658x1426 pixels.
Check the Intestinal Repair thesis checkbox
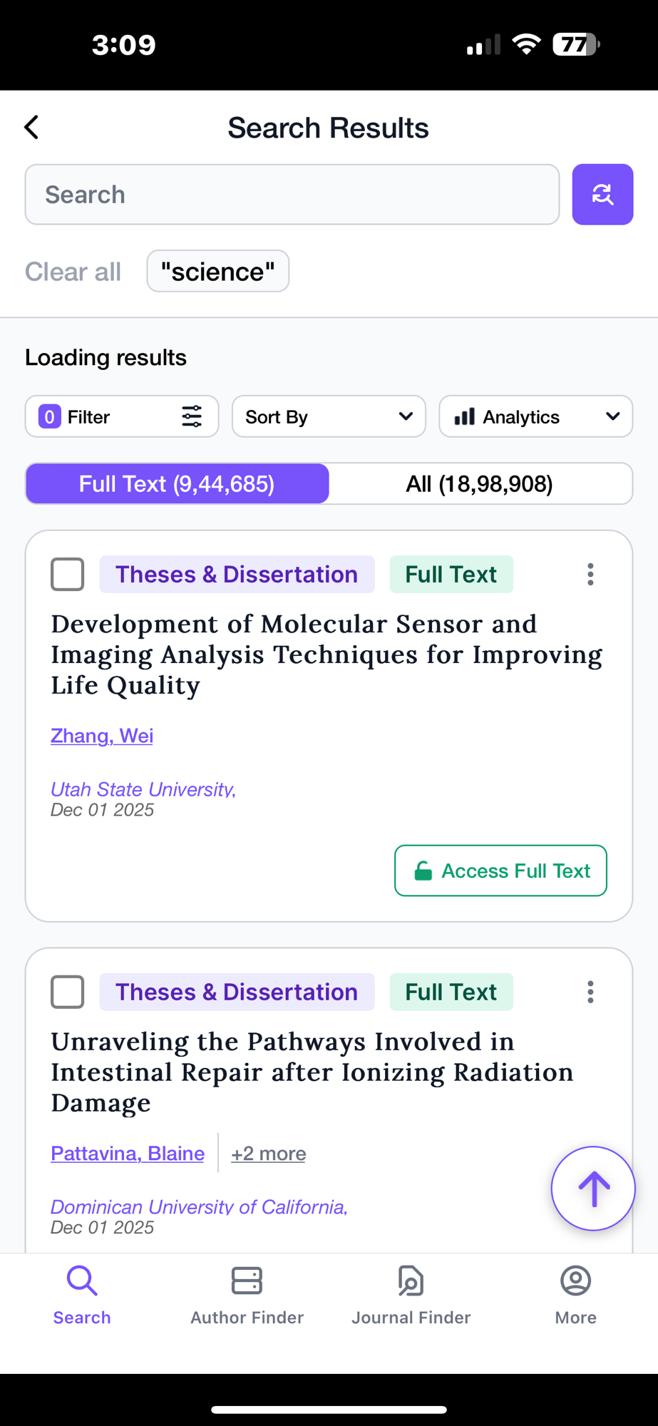coord(68,992)
